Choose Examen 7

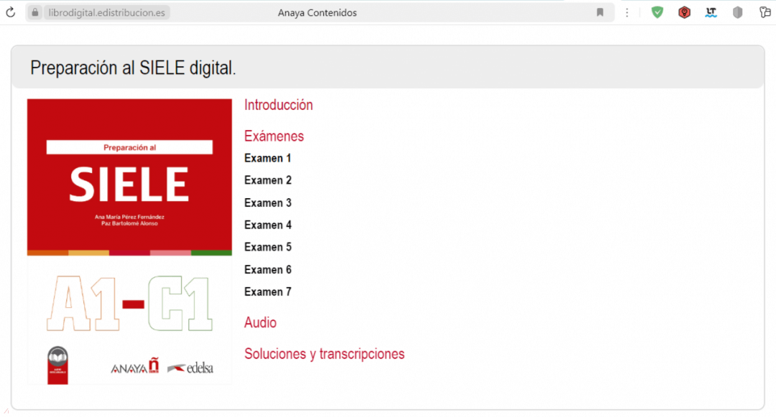tap(268, 291)
